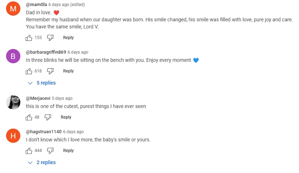
Task: Dislike the comment by @mam0la
Action: click(50, 38)
